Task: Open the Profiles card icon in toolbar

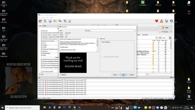Action: coord(55,21)
